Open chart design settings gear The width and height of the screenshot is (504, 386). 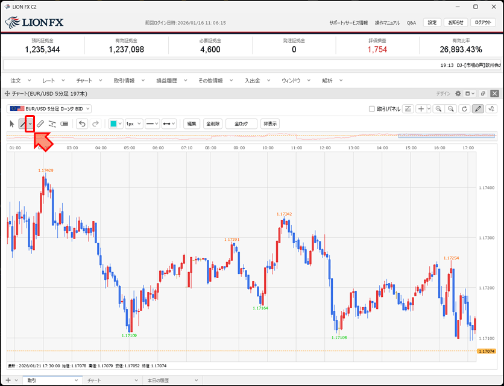tap(458, 93)
